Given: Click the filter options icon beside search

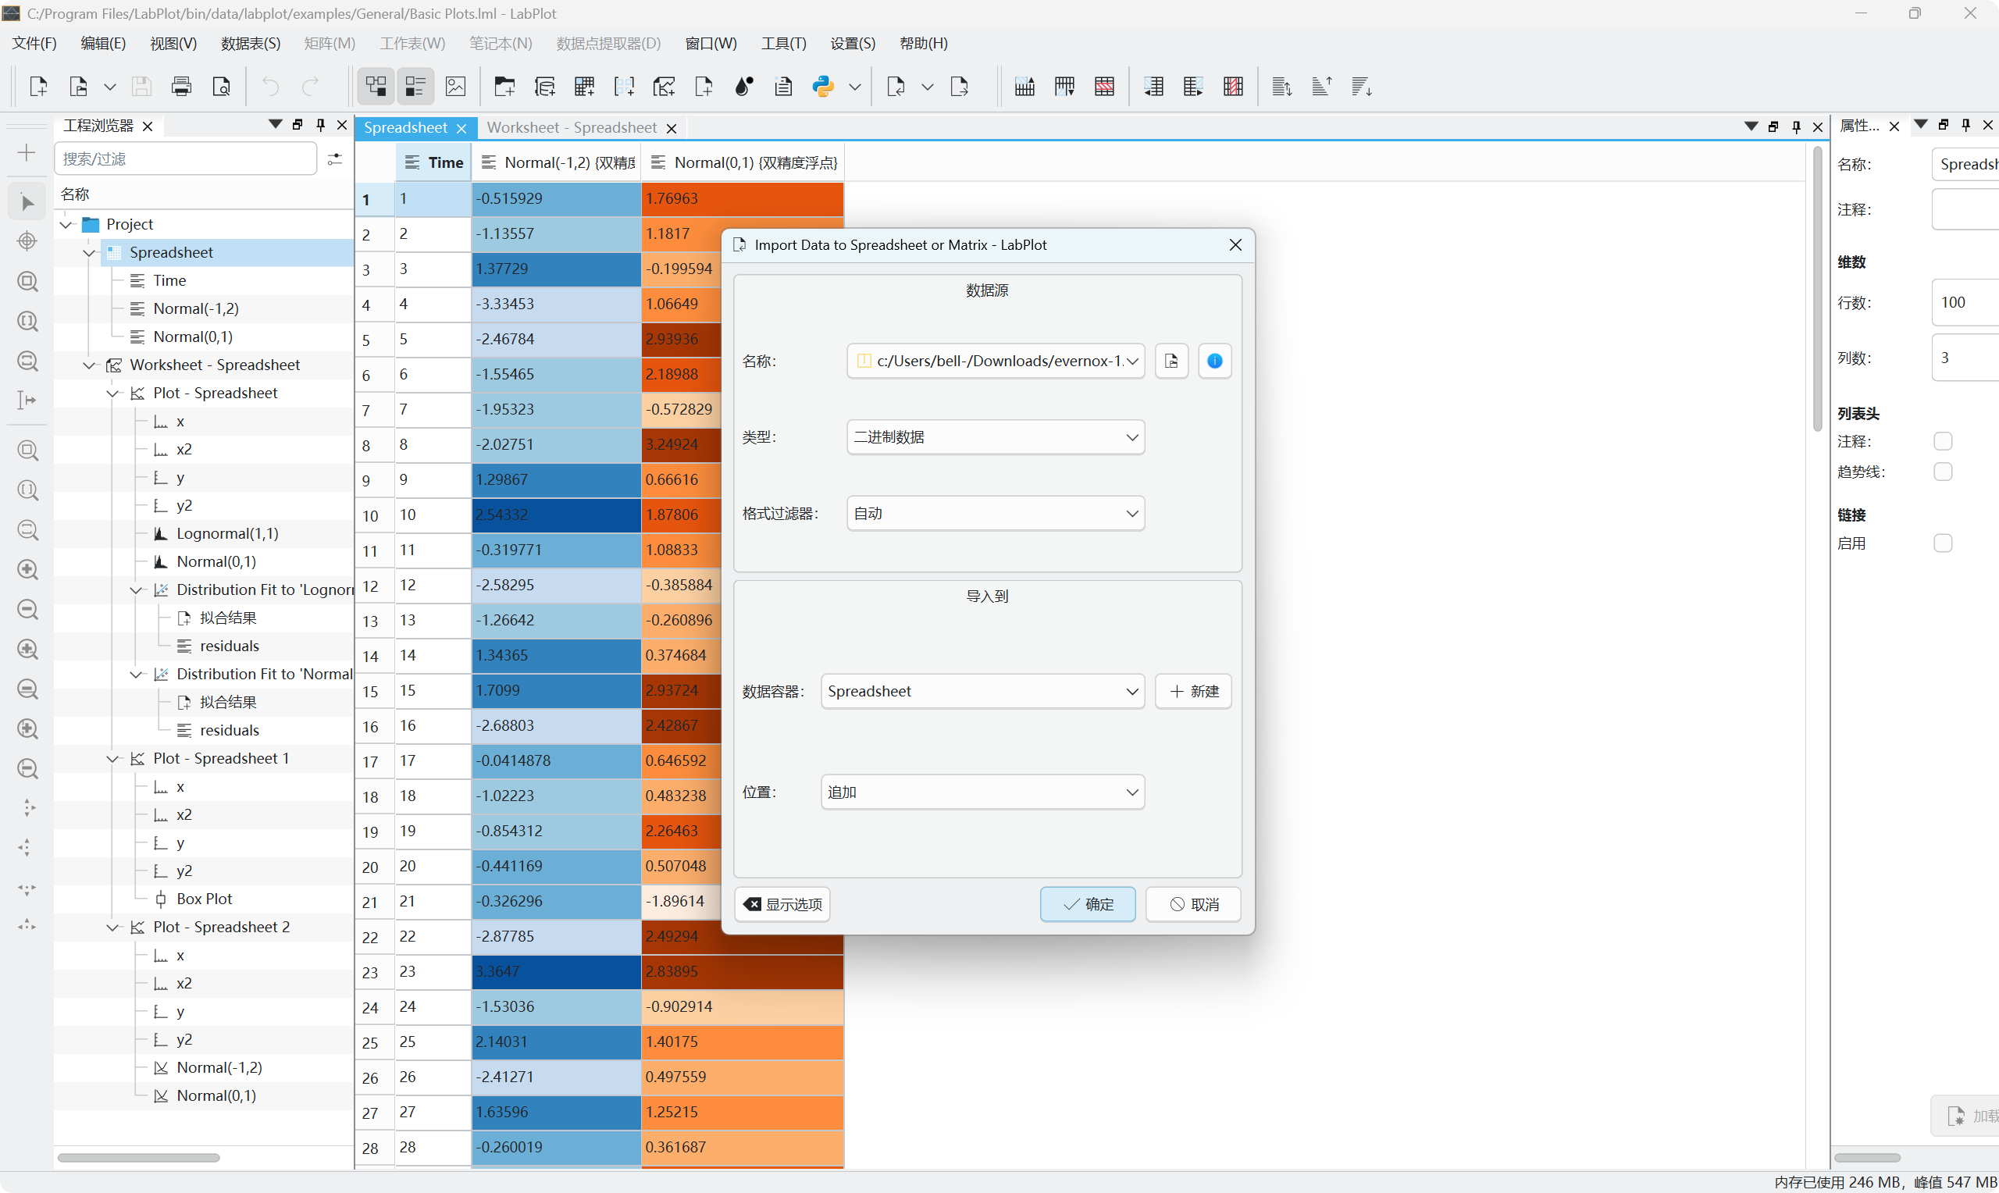Looking at the screenshot, I should point(335,159).
